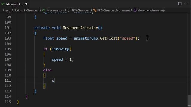Click the "speed" string literal on line 103
Viewport: 191px width, 107px height.
127,38
